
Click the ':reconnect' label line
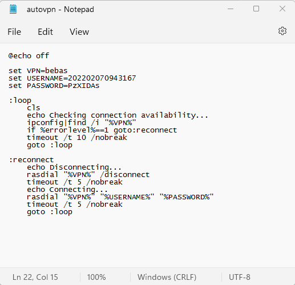click(31, 160)
